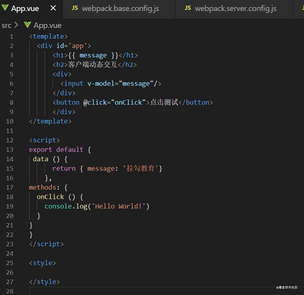Open the webpack.base.config.js tab
Screen dimensions: 304x295
[119, 9]
